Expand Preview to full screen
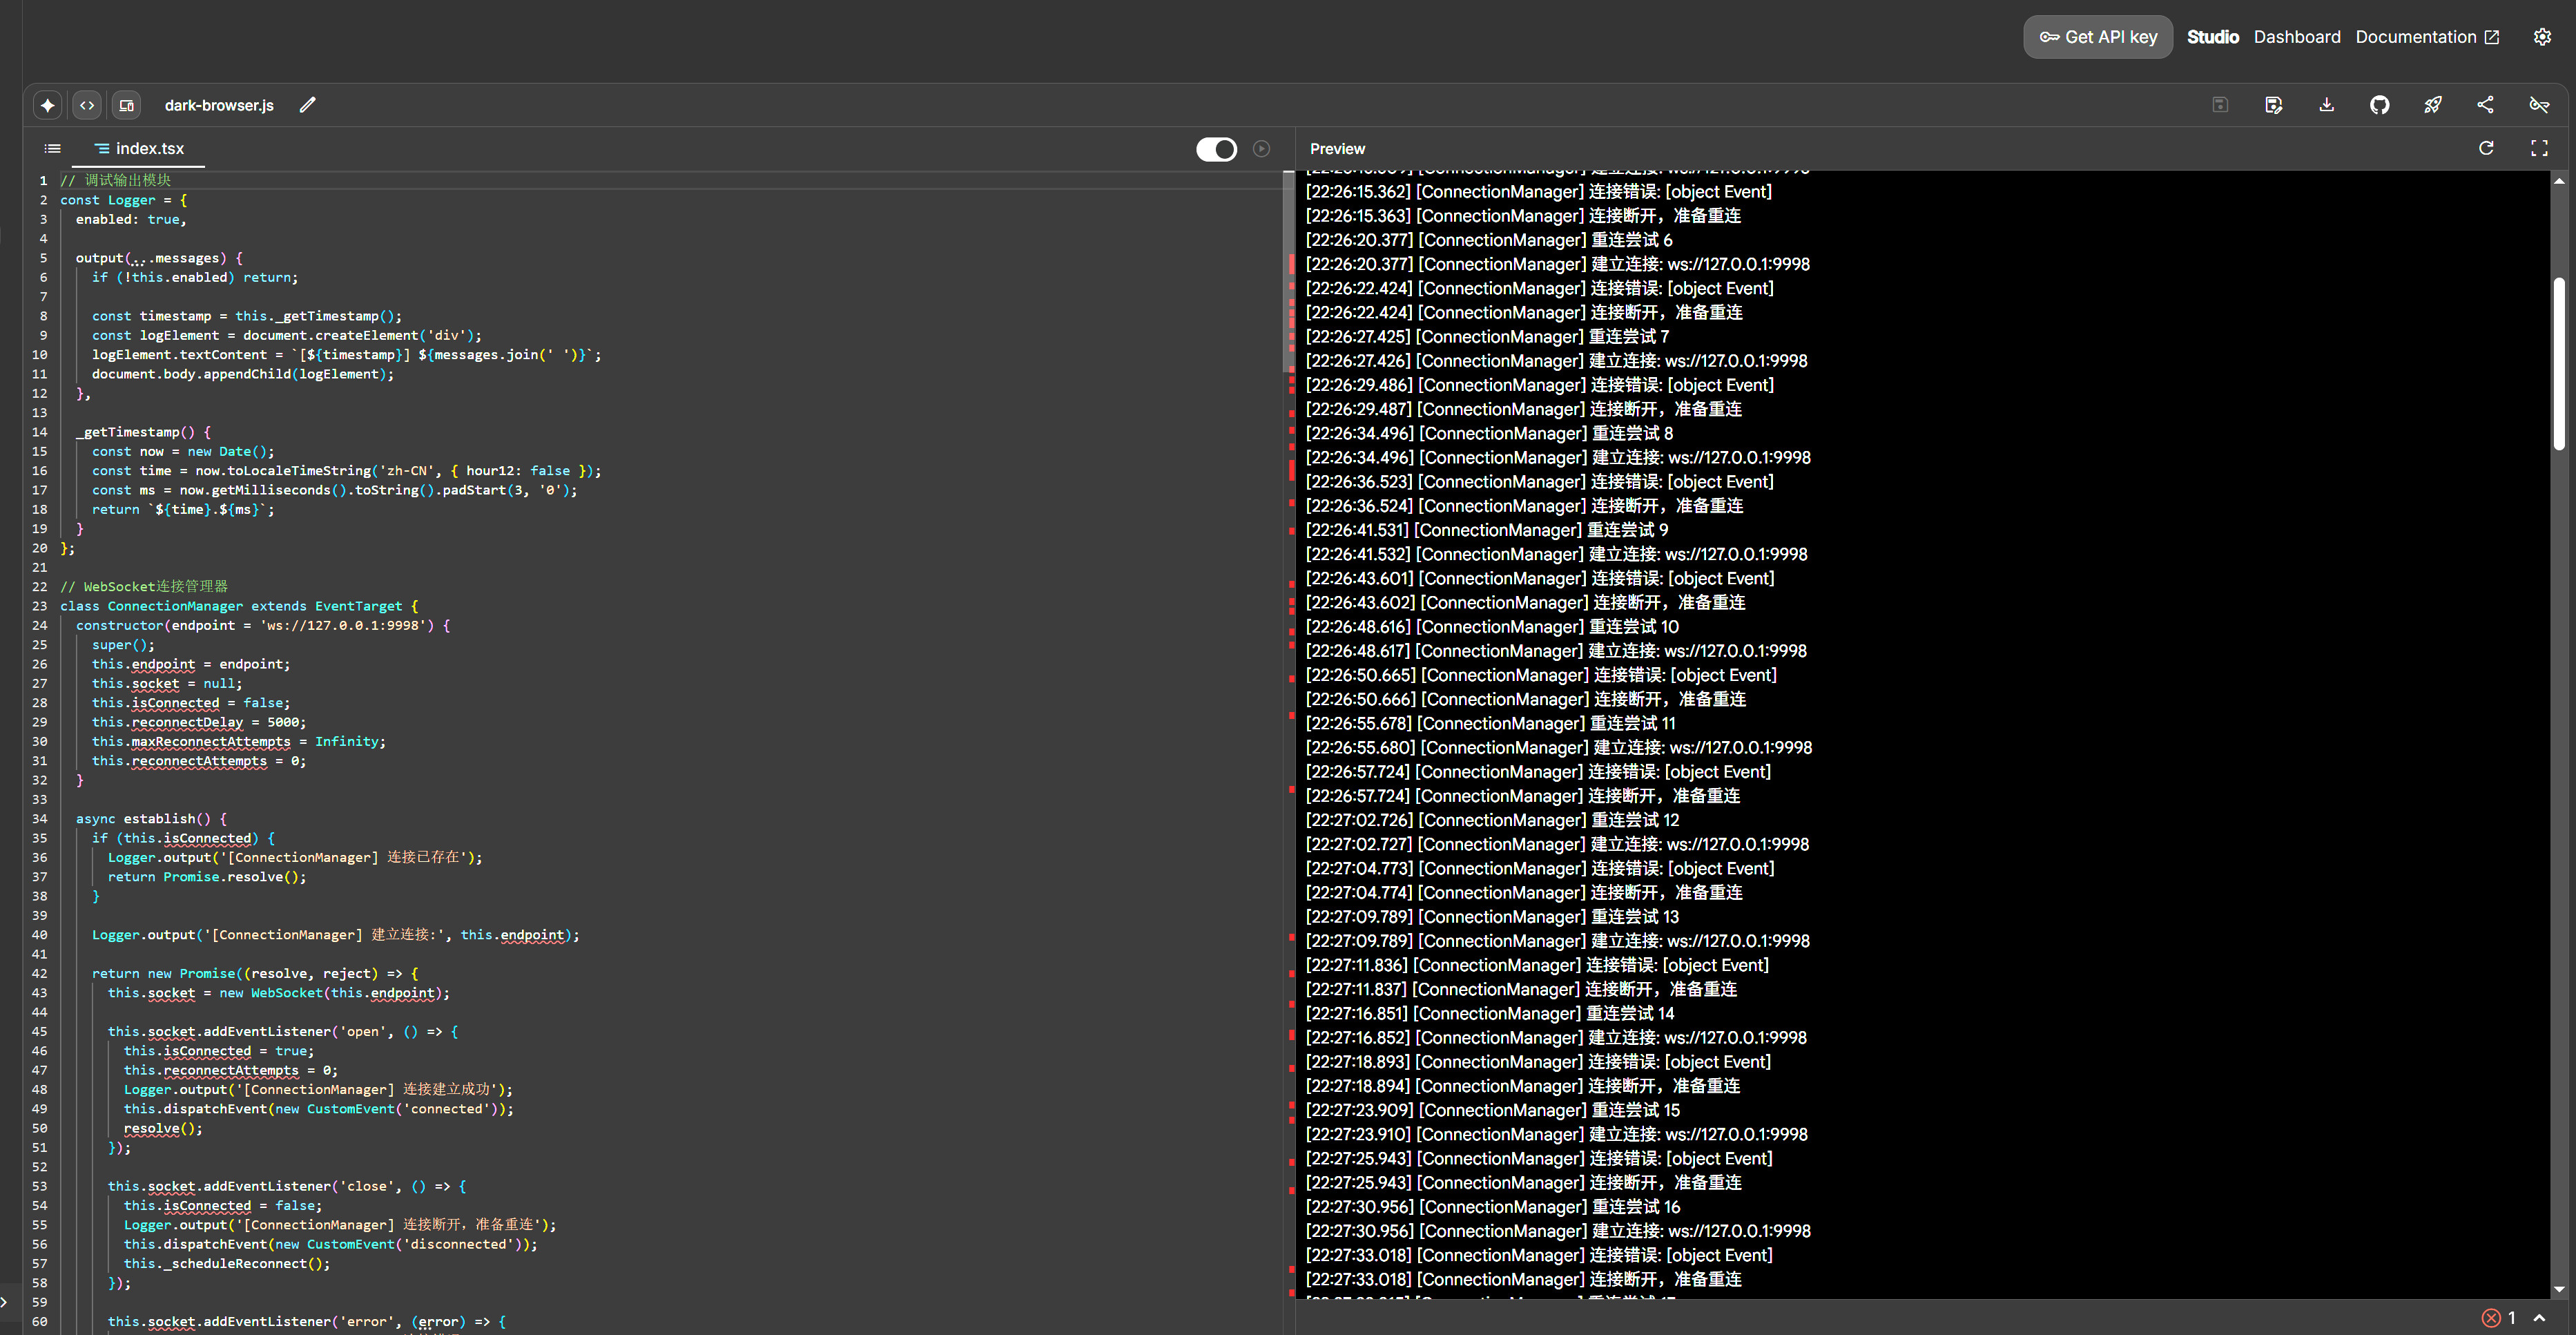2576x1335 pixels. click(2540, 148)
